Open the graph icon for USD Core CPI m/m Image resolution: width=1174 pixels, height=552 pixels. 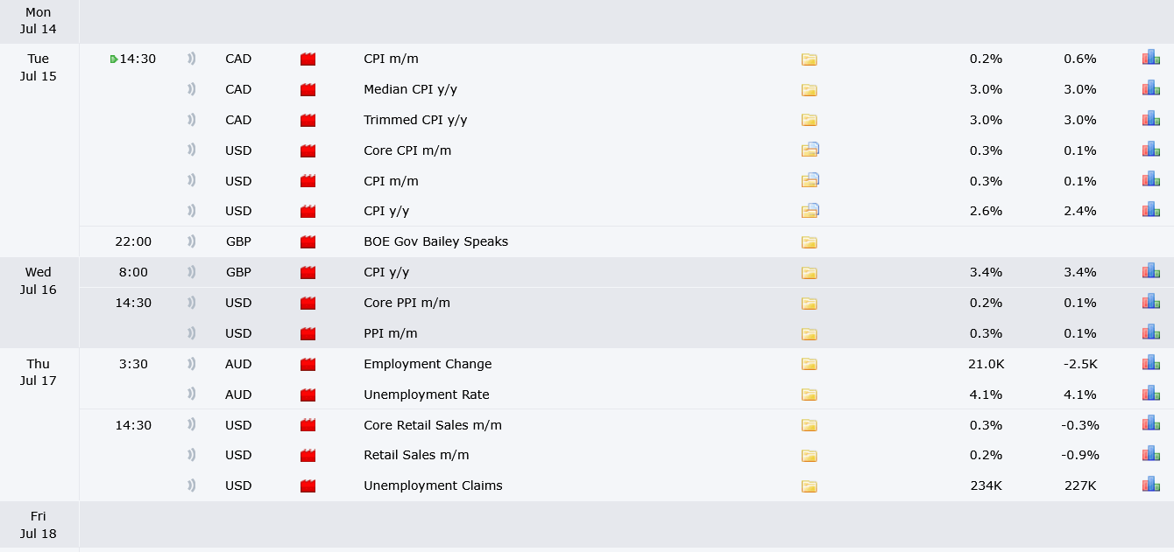1150,150
